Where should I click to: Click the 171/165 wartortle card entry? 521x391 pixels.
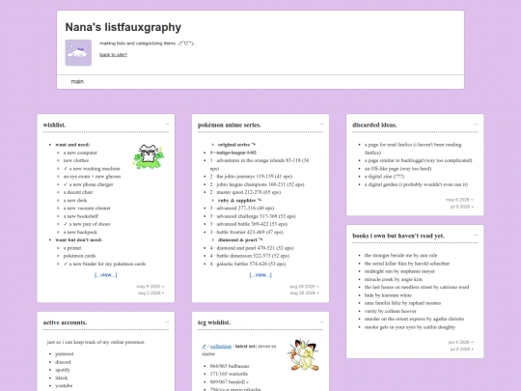coord(229,374)
